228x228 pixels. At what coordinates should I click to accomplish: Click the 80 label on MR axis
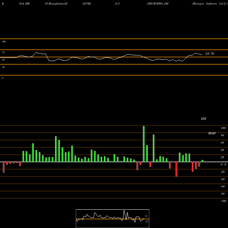click(x=223, y=135)
